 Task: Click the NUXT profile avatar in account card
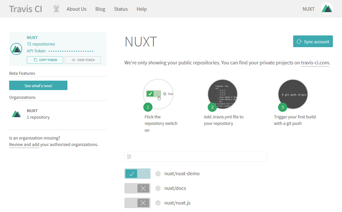pos(16,49)
